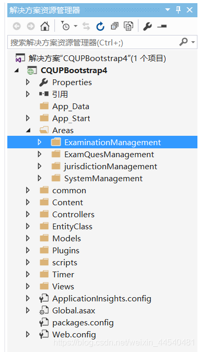
Task: Select the App_Start folder name
Action: [71, 119]
